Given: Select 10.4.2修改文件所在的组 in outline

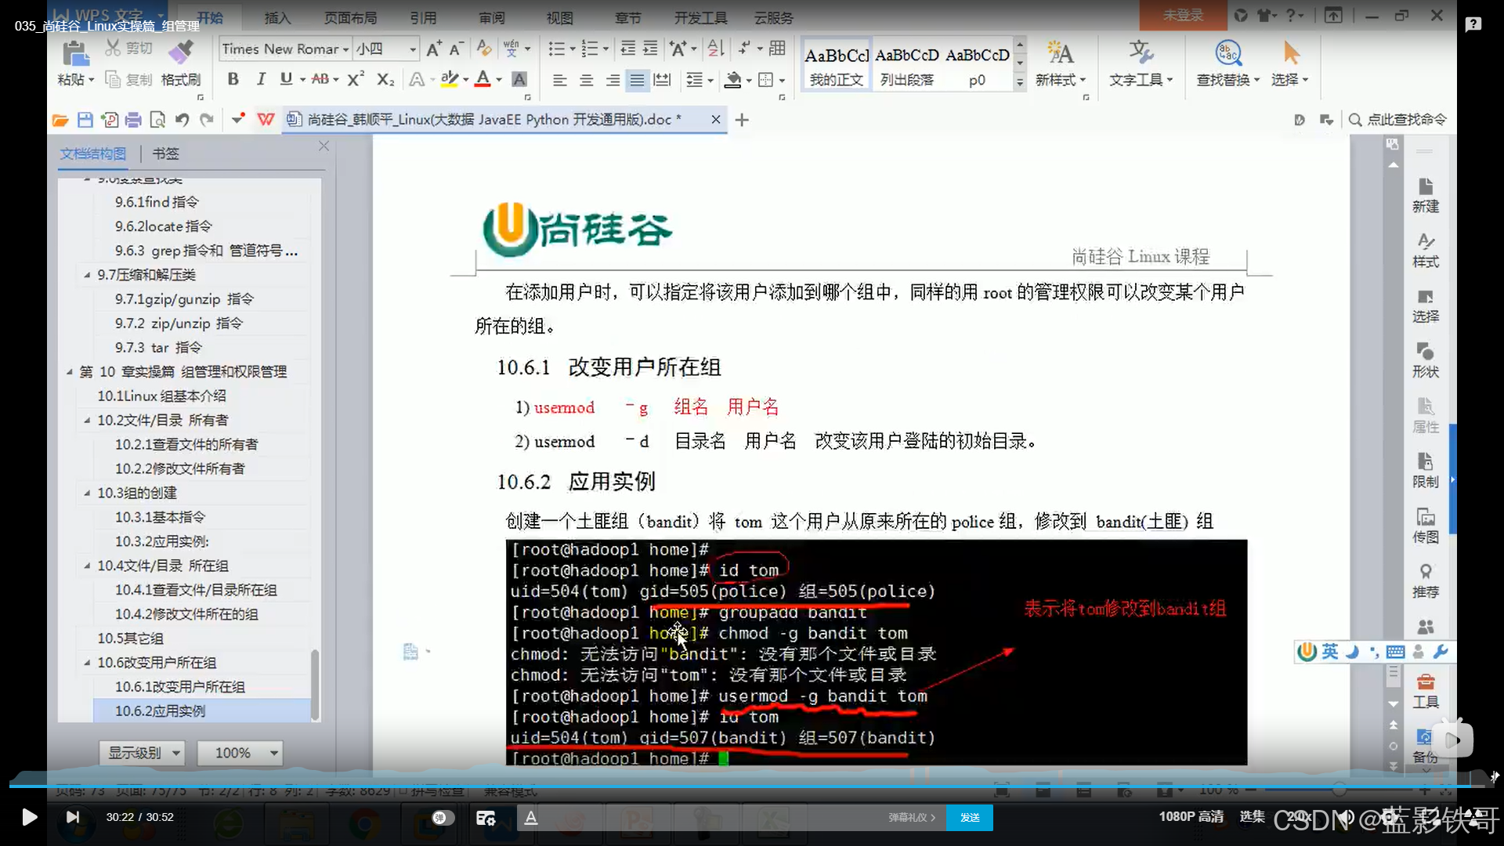Looking at the screenshot, I should (186, 614).
